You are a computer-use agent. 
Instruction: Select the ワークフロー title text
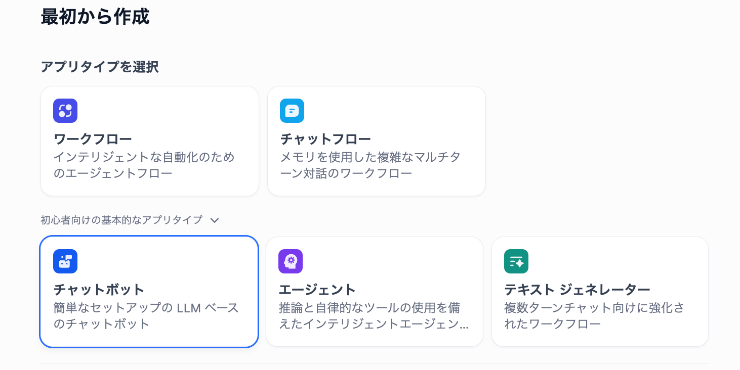point(93,139)
